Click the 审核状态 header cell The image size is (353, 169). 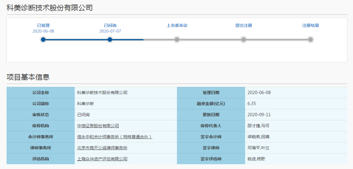(x=41, y=115)
